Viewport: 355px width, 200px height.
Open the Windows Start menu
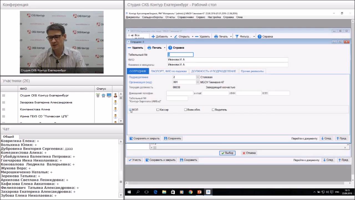[x=129, y=192]
